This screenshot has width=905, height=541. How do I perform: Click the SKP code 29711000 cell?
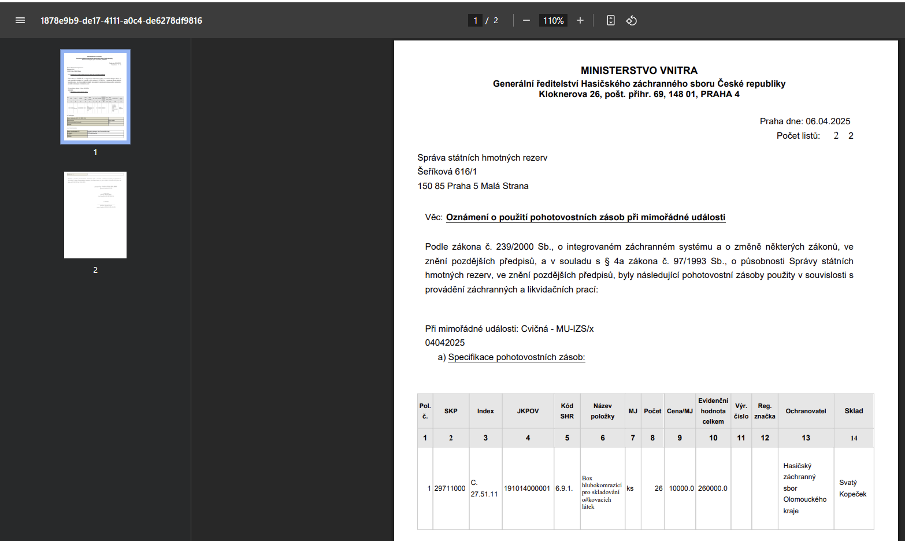(450, 488)
